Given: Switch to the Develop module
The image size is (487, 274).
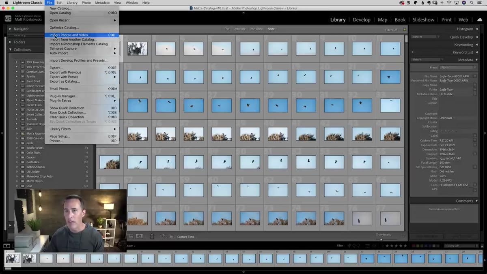Looking at the screenshot, I should [x=361, y=19].
